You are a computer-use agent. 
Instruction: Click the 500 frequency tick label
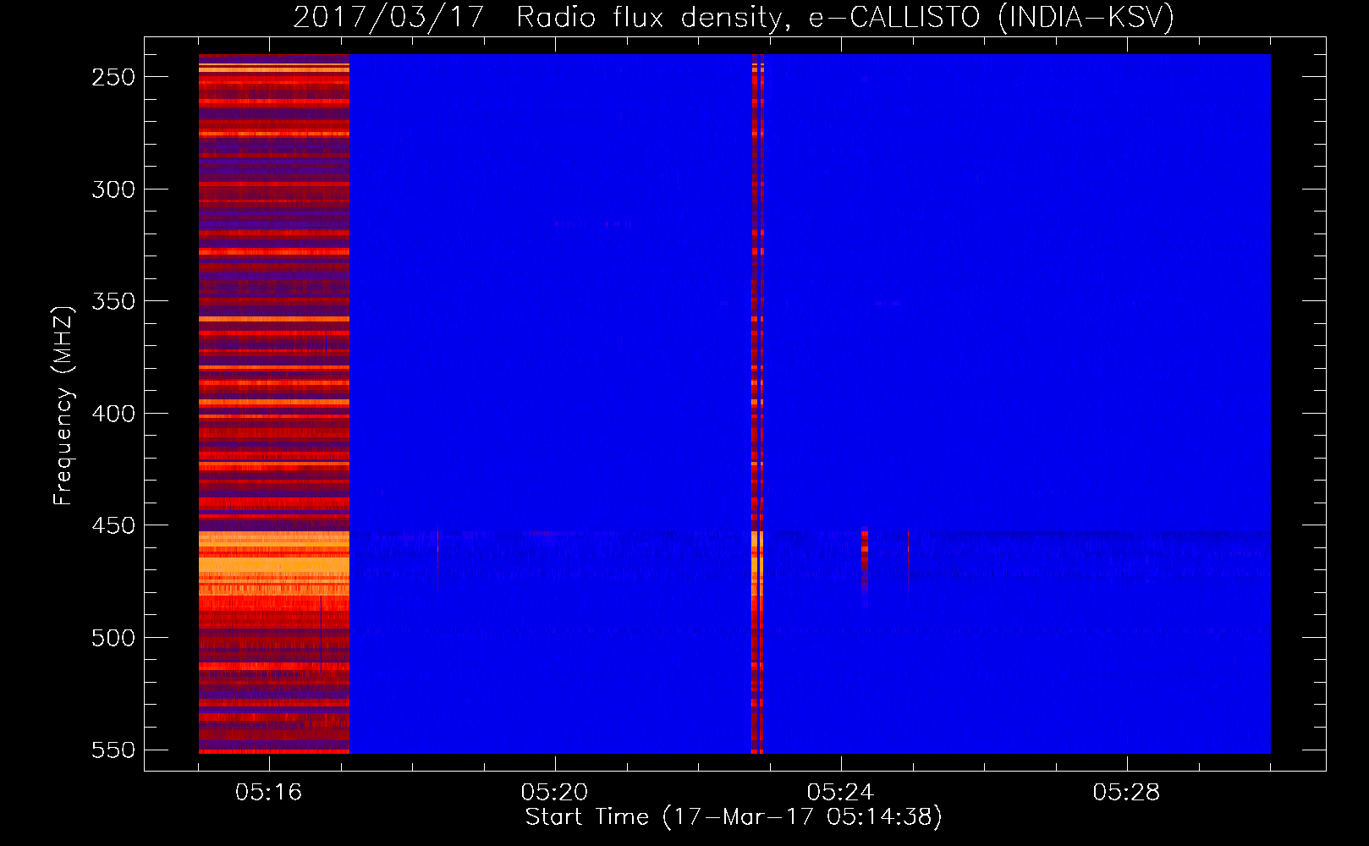pyautogui.click(x=113, y=638)
